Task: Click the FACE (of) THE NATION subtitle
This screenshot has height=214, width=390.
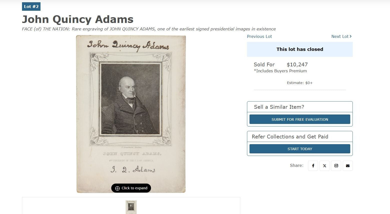Action: [149, 29]
